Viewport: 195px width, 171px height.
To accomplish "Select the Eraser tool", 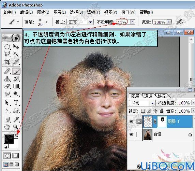I will pyautogui.click(x=7, y=86).
